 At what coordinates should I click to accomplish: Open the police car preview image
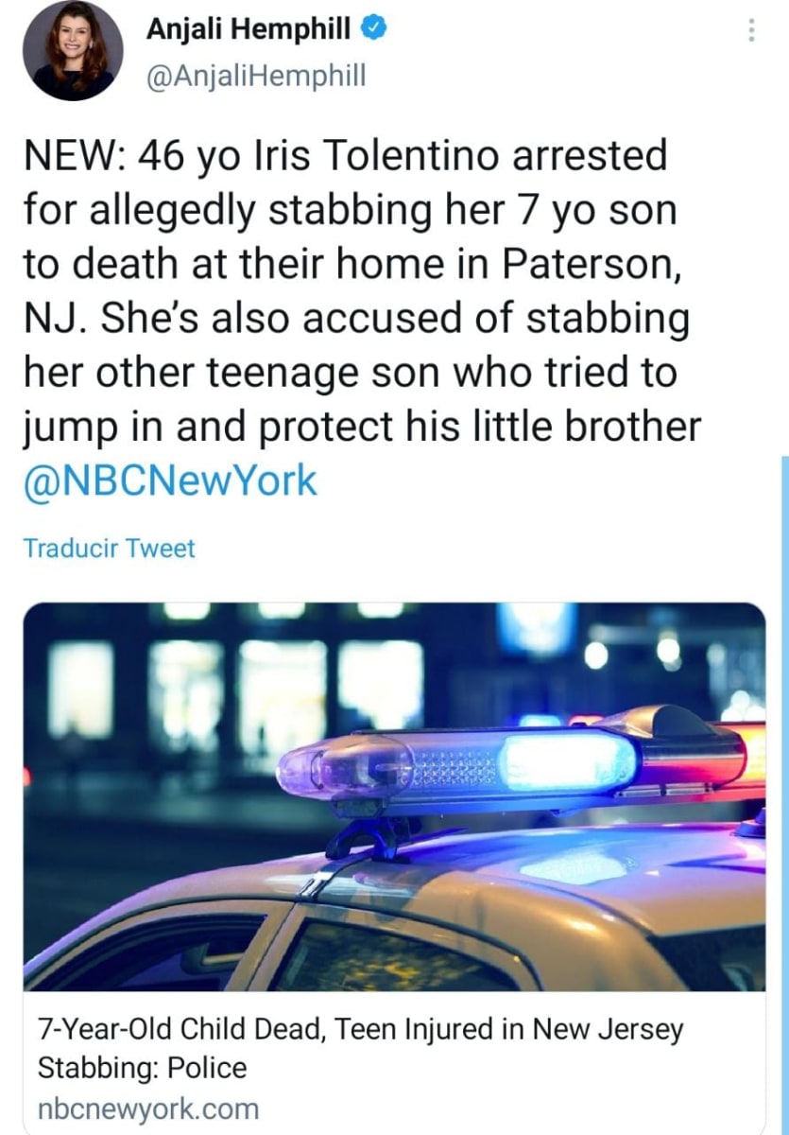(394, 796)
